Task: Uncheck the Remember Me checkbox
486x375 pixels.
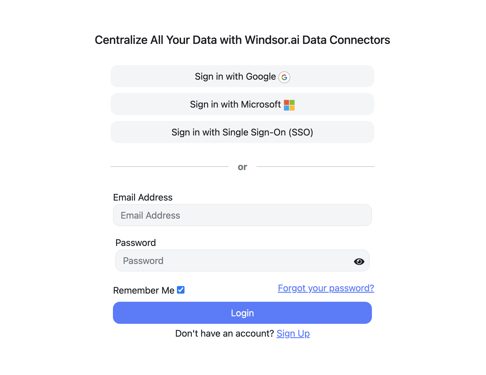Action: (181, 290)
